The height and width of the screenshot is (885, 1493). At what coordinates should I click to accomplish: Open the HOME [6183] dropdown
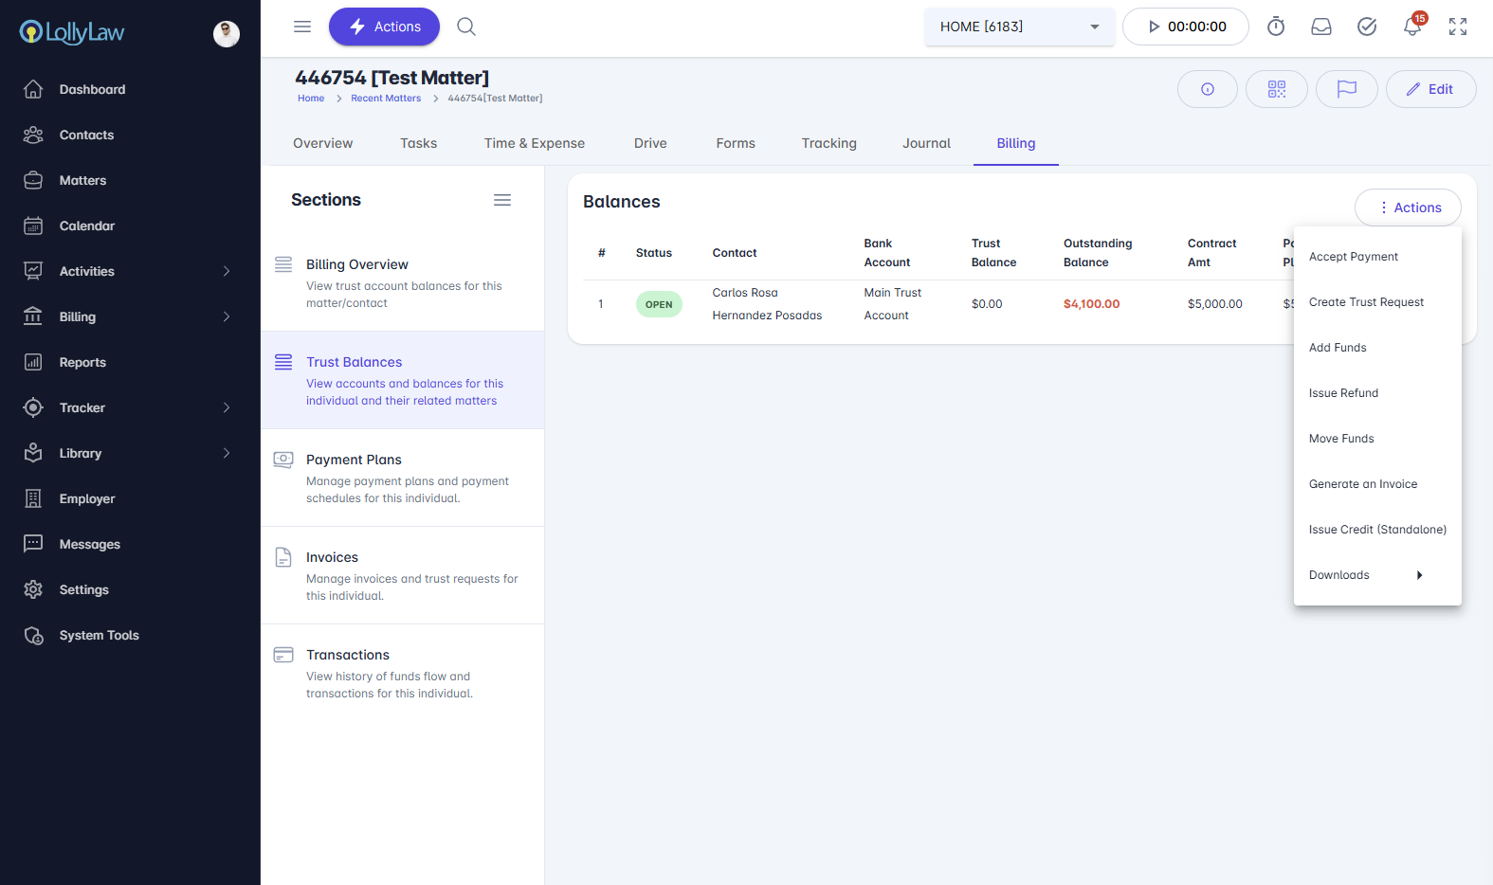pyautogui.click(x=1019, y=27)
